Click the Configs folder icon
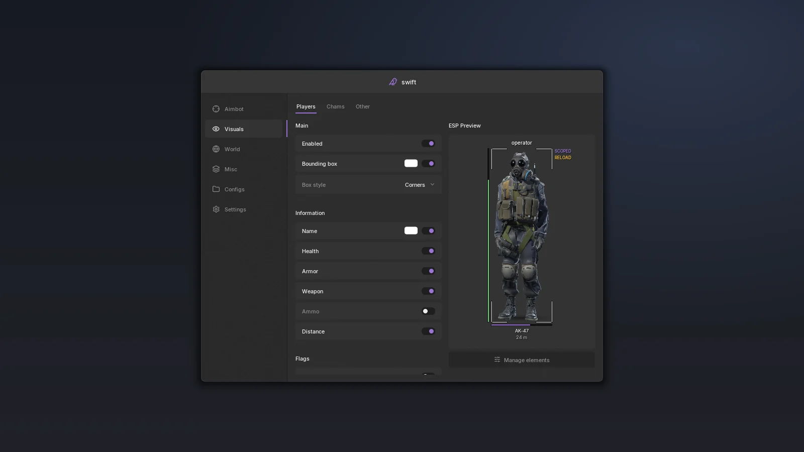The height and width of the screenshot is (452, 804). pos(216,189)
